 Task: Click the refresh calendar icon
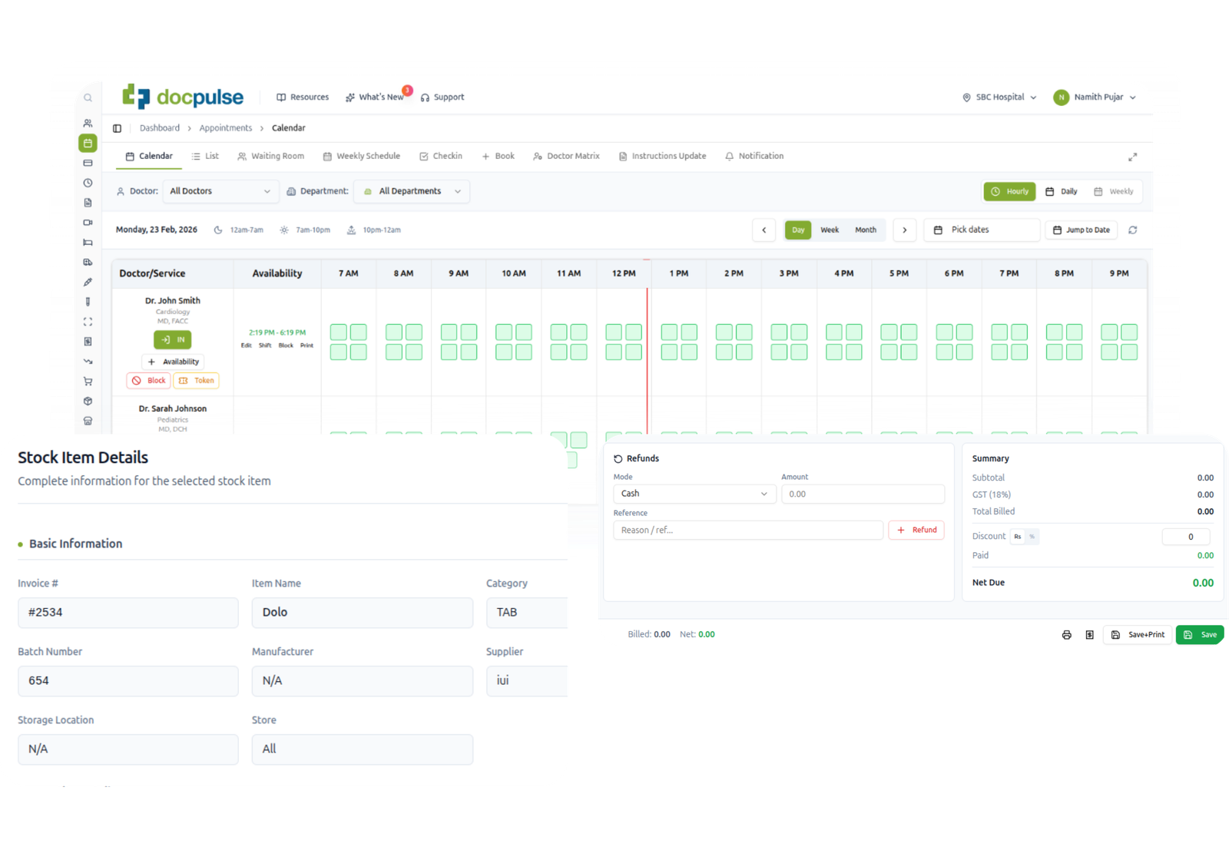click(x=1132, y=230)
